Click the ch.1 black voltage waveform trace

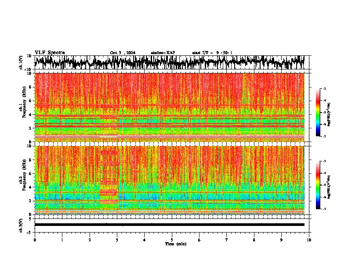[x=169, y=62]
